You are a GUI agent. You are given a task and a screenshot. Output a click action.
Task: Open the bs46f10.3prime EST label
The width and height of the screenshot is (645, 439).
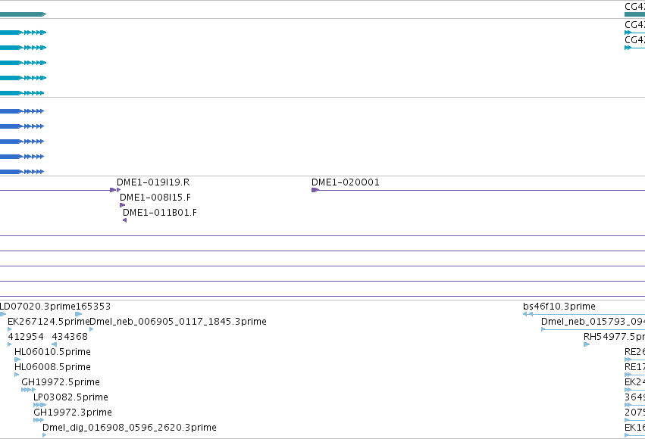pyautogui.click(x=559, y=307)
